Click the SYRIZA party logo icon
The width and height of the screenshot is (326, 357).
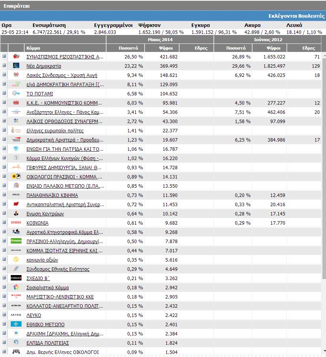pyautogui.click(x=16, y=57)
